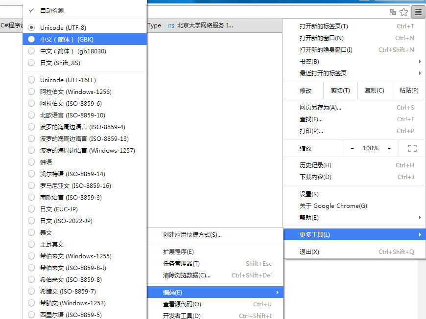Select Unicode (UTF-16LE) encoding
This screenshot has width=426, height=319.
[x=85, y=80]
